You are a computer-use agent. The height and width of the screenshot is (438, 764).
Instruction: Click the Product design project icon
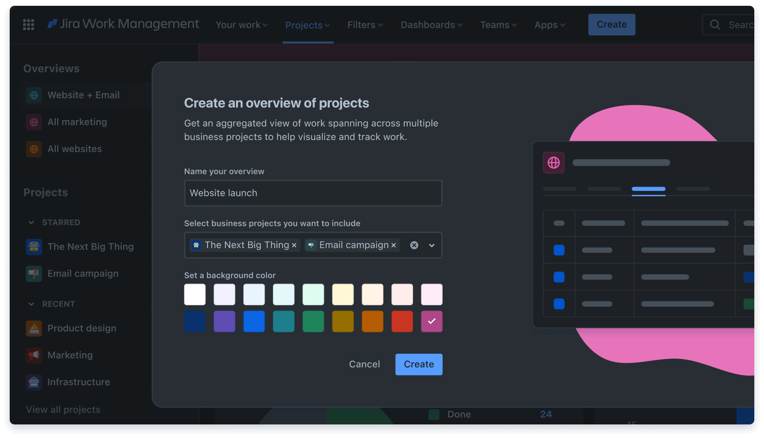(x=34, y=328)
